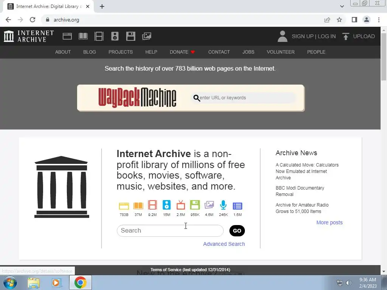
Task: Click the archive.org address bar URL
Action: click(67, 20)
